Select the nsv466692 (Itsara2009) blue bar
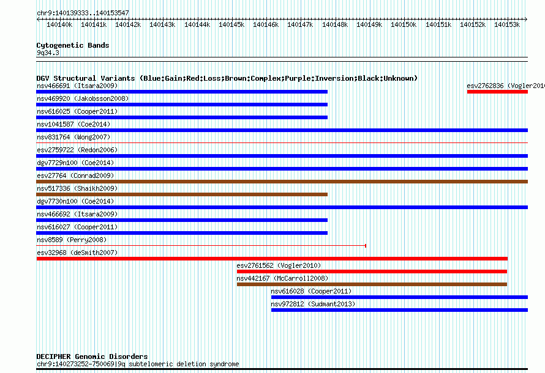Image resolution: width=545 pixels, height=373 pixels. tap(182, 220)
